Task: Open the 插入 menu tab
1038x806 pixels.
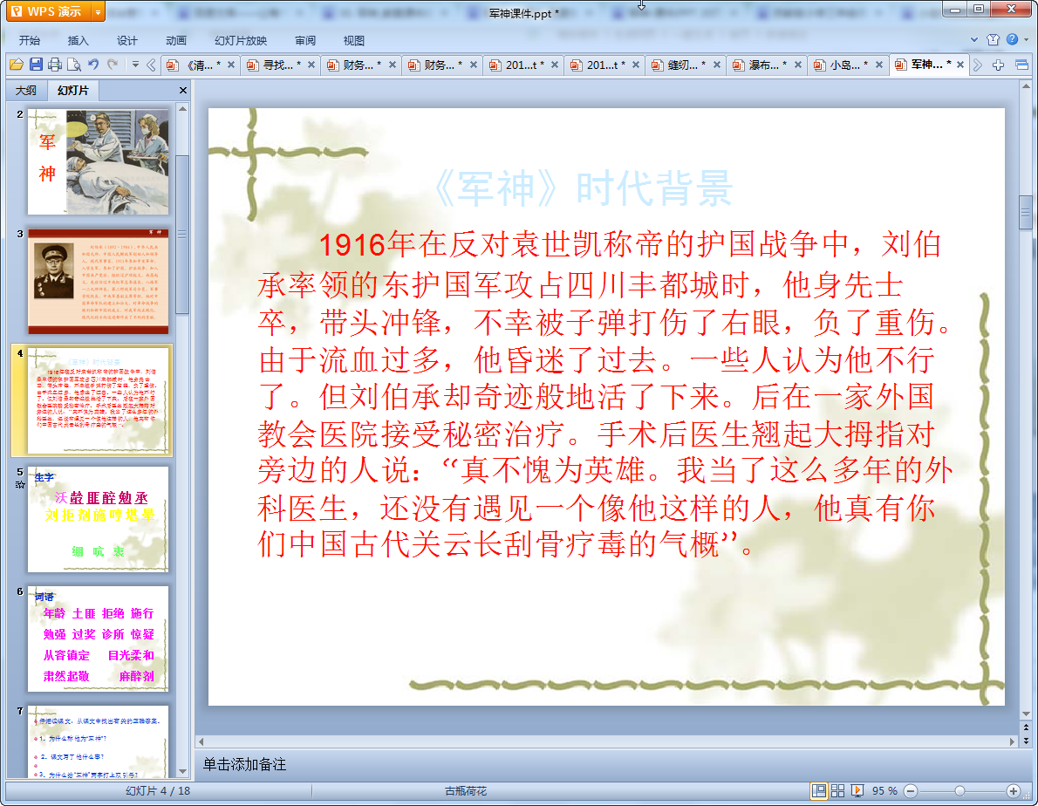Action: pos(78,40)
